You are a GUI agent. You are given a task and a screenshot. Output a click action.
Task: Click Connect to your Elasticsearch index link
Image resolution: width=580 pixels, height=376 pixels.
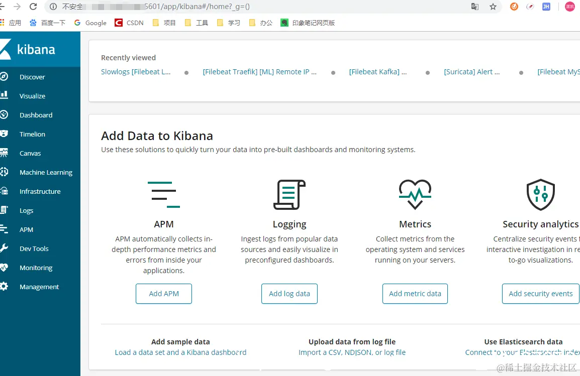(x=522, y=352)
